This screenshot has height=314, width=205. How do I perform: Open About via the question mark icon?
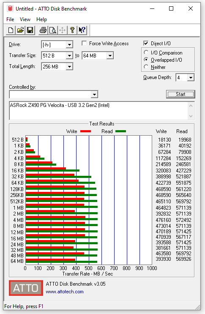(72, 30)
